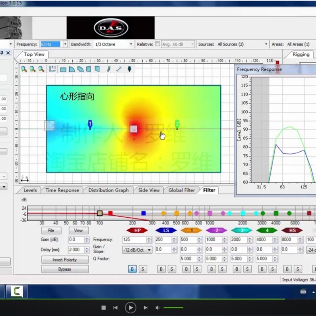Screen dimensions: 316x316
Task: Click the blue LS filter band badge
Action: 166,230
